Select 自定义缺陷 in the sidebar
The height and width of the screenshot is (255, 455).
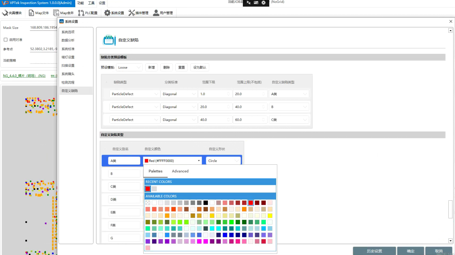tap(76, 91)
